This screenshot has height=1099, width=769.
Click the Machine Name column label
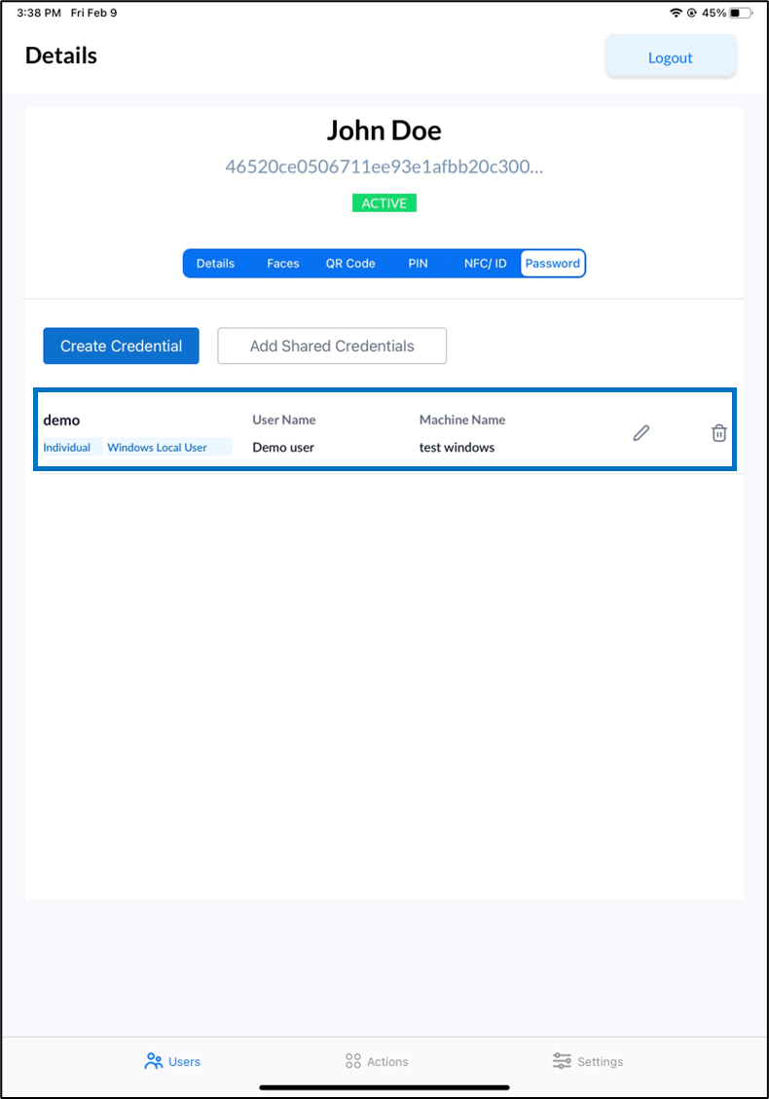click(x=462, y=420)
